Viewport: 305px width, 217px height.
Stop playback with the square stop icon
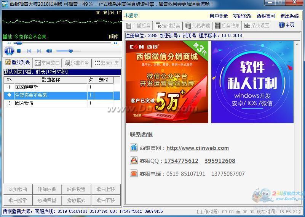point(19,51)
